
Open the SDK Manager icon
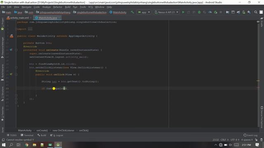point(249,12)
